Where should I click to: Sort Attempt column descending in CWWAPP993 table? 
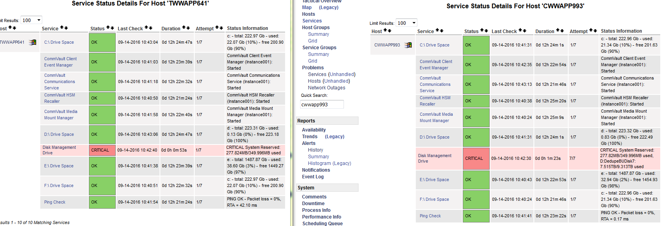(x=595, y=31)
